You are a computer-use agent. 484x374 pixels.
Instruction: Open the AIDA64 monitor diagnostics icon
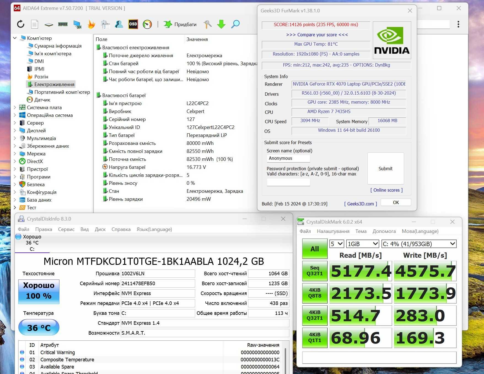click(77, 24)
